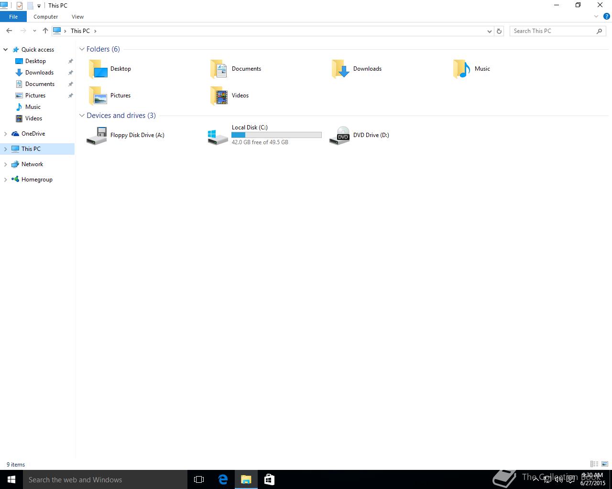Click the Search This PC field

(552, 31)
